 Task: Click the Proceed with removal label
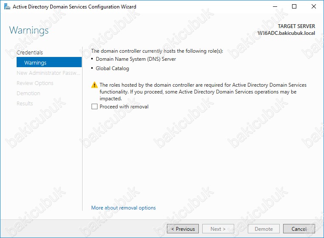pos(124,107)
